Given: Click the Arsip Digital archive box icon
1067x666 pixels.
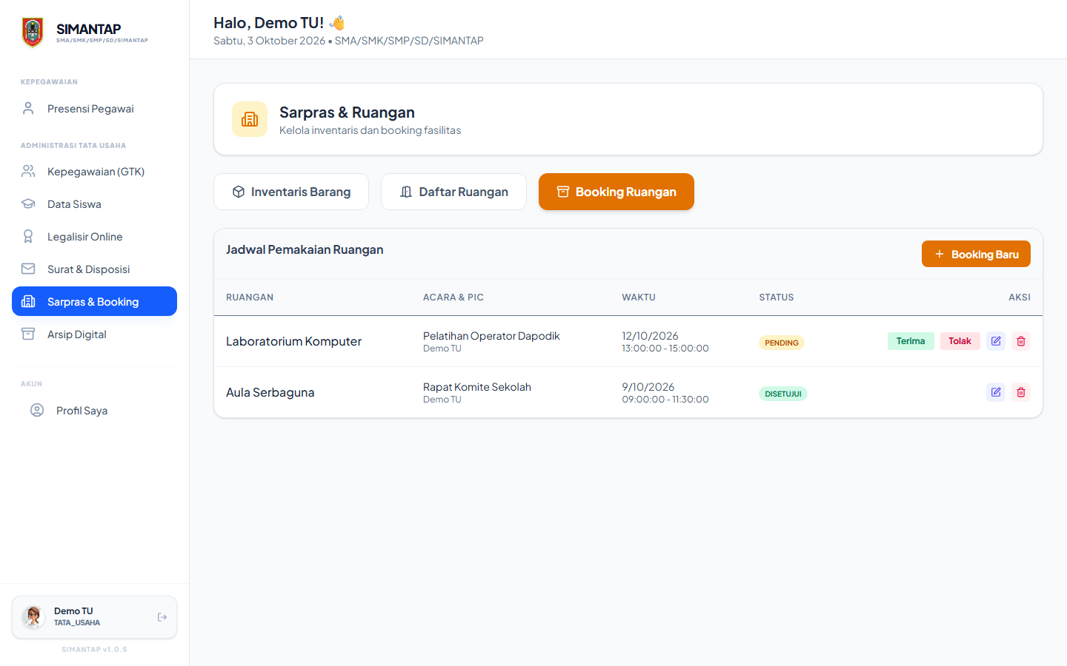Looking at the screenshot, I should (x=28, y=334).
